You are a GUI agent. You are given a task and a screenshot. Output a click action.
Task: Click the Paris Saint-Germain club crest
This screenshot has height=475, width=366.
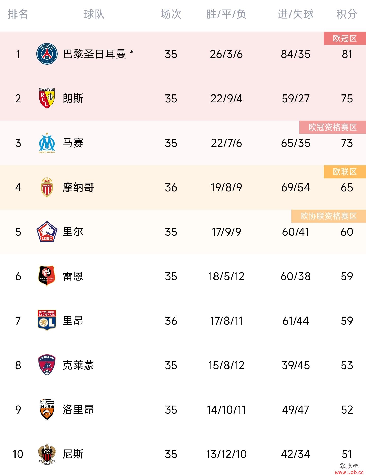(x=47, y=54)
